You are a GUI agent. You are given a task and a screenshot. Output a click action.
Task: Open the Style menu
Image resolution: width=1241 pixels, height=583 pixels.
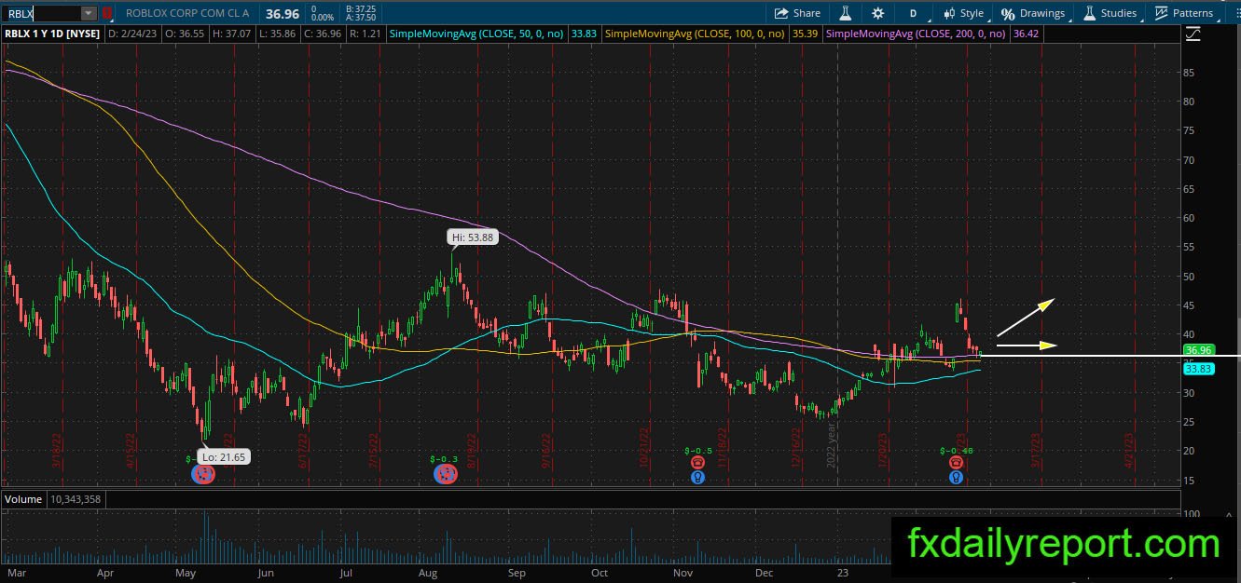(x=963, y=13)
